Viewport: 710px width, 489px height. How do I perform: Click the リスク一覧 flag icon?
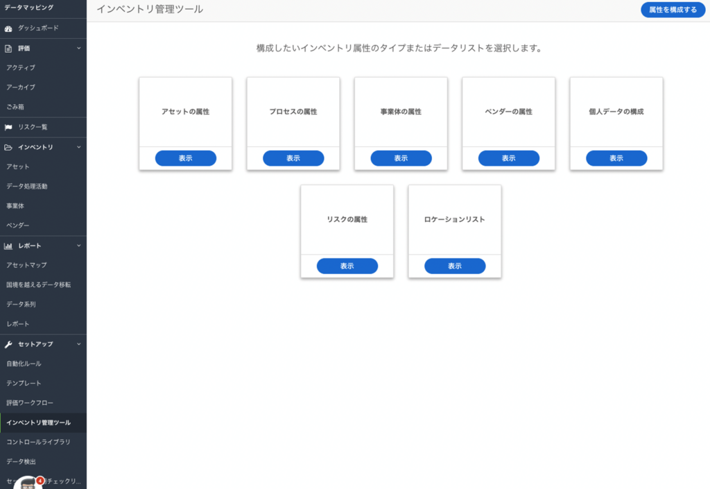(8, 127)
